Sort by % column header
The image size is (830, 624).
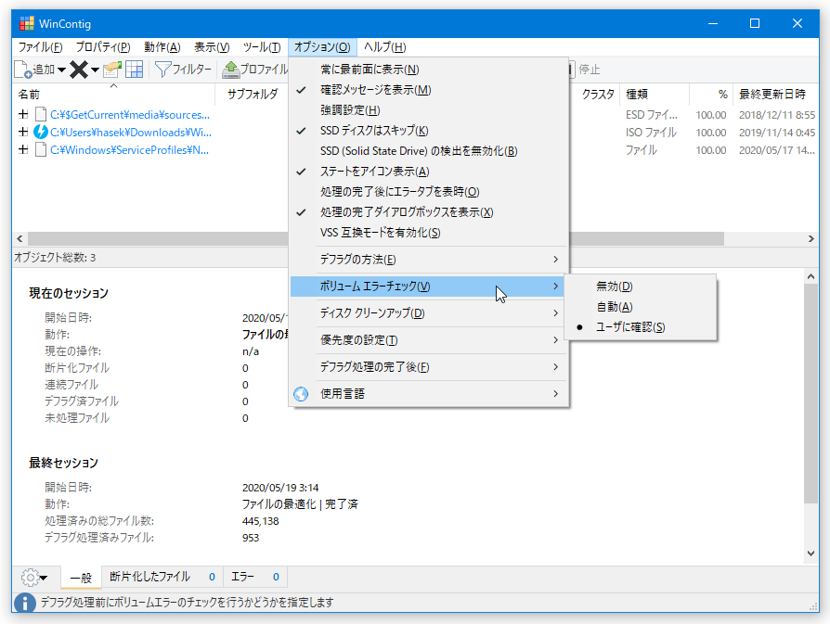[711, 95]
